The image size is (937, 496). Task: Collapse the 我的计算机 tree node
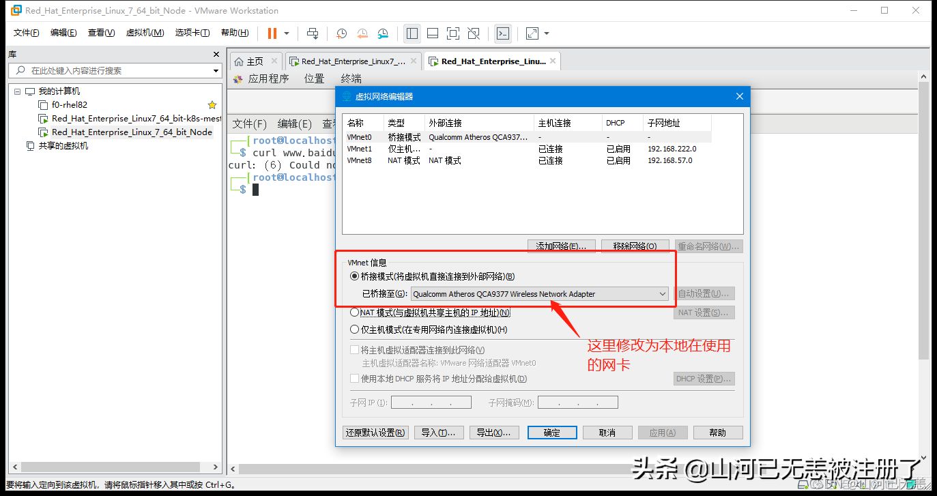click(17, 91)
